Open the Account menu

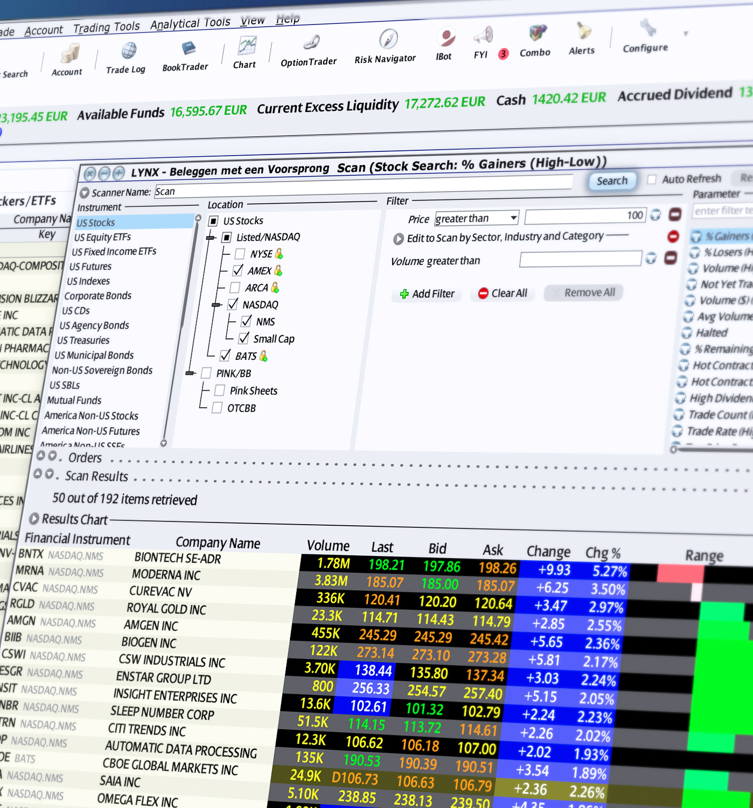pyautogui.click(x=44, y=30)
